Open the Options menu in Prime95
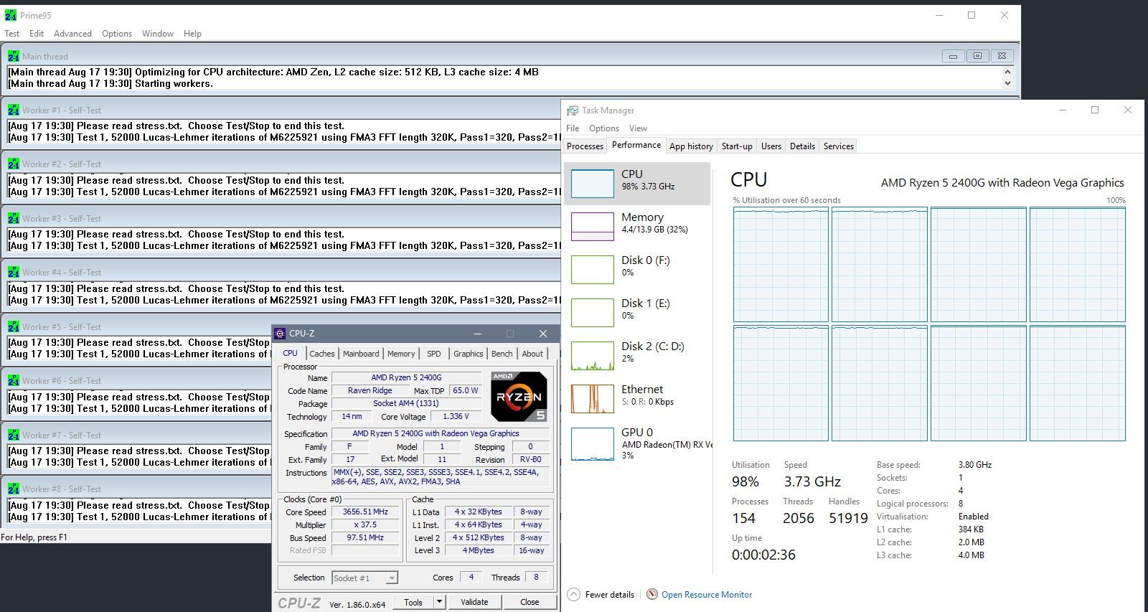This screenshot has height=612, width=1148. [117, 34]
